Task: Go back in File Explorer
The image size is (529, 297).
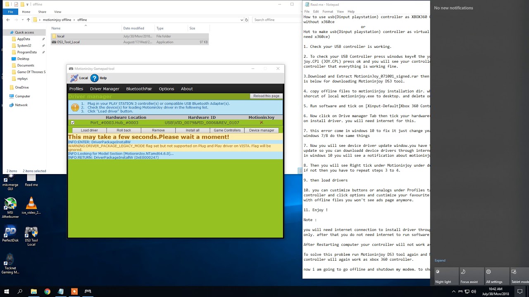Action: pyautogui.click(x=8, y=20)
